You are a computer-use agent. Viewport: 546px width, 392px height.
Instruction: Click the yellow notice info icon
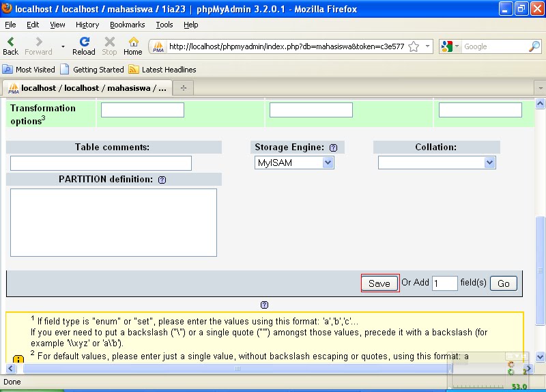click(x=18, y=359)
